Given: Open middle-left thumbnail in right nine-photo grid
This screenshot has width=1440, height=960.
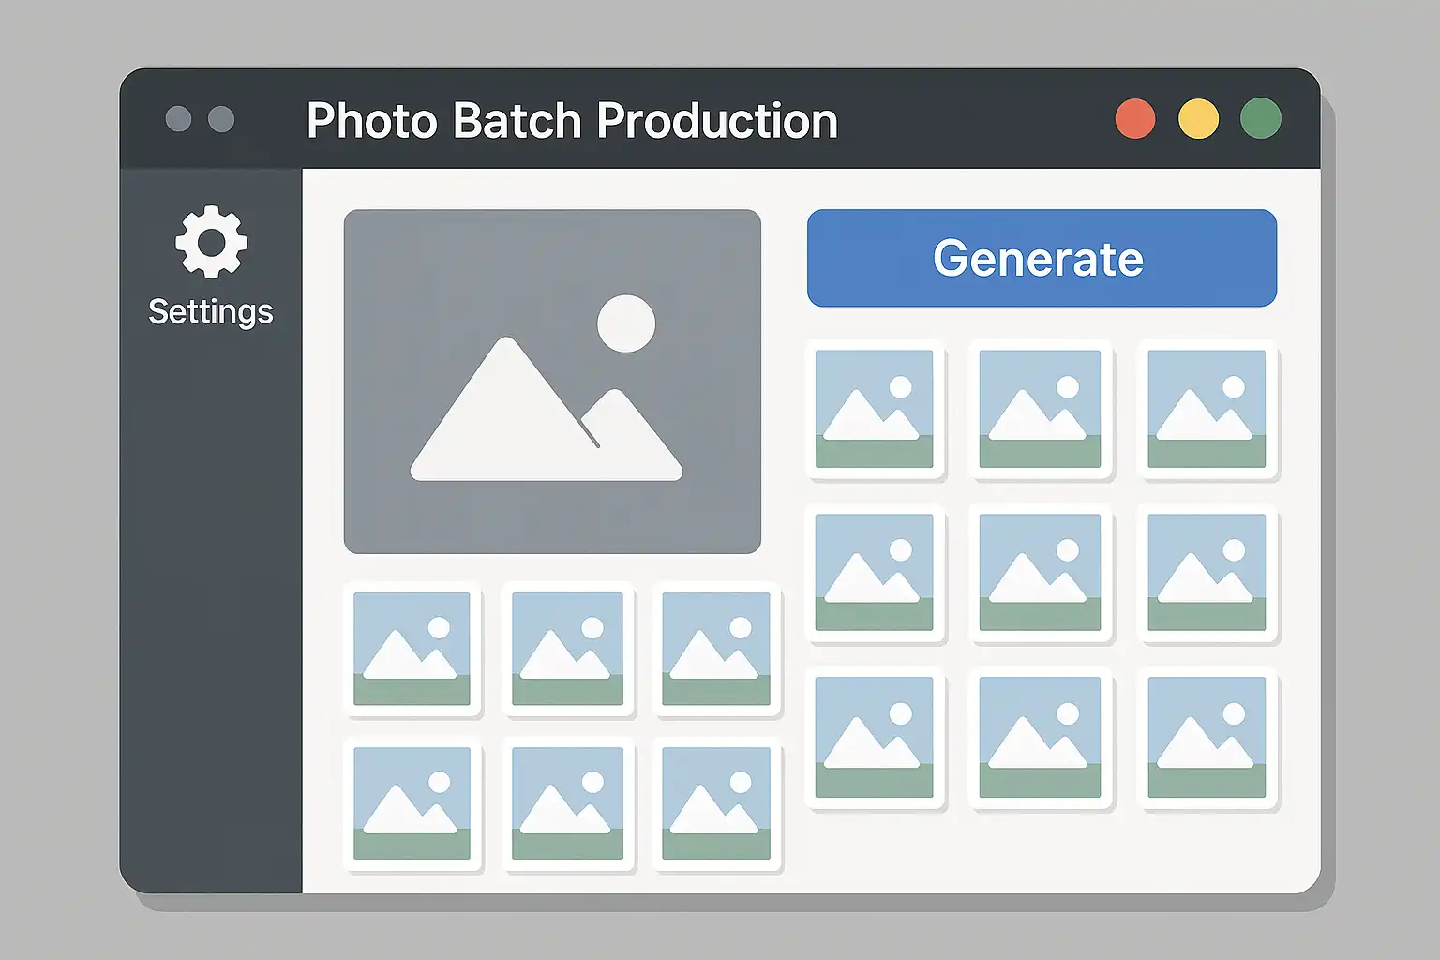Looking at the screenshot, I should [875, 573].
